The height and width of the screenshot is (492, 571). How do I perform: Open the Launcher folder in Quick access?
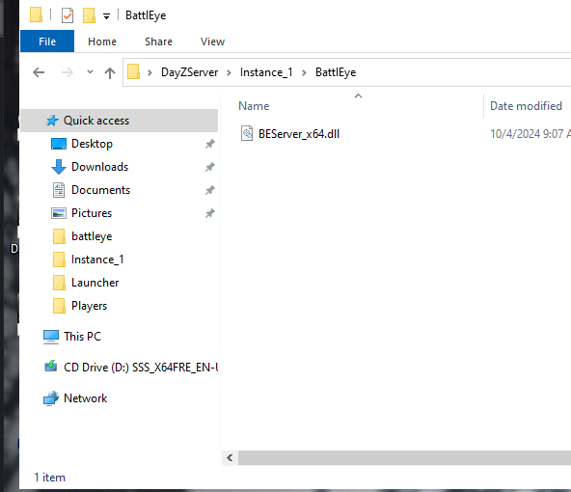[95, 283]
